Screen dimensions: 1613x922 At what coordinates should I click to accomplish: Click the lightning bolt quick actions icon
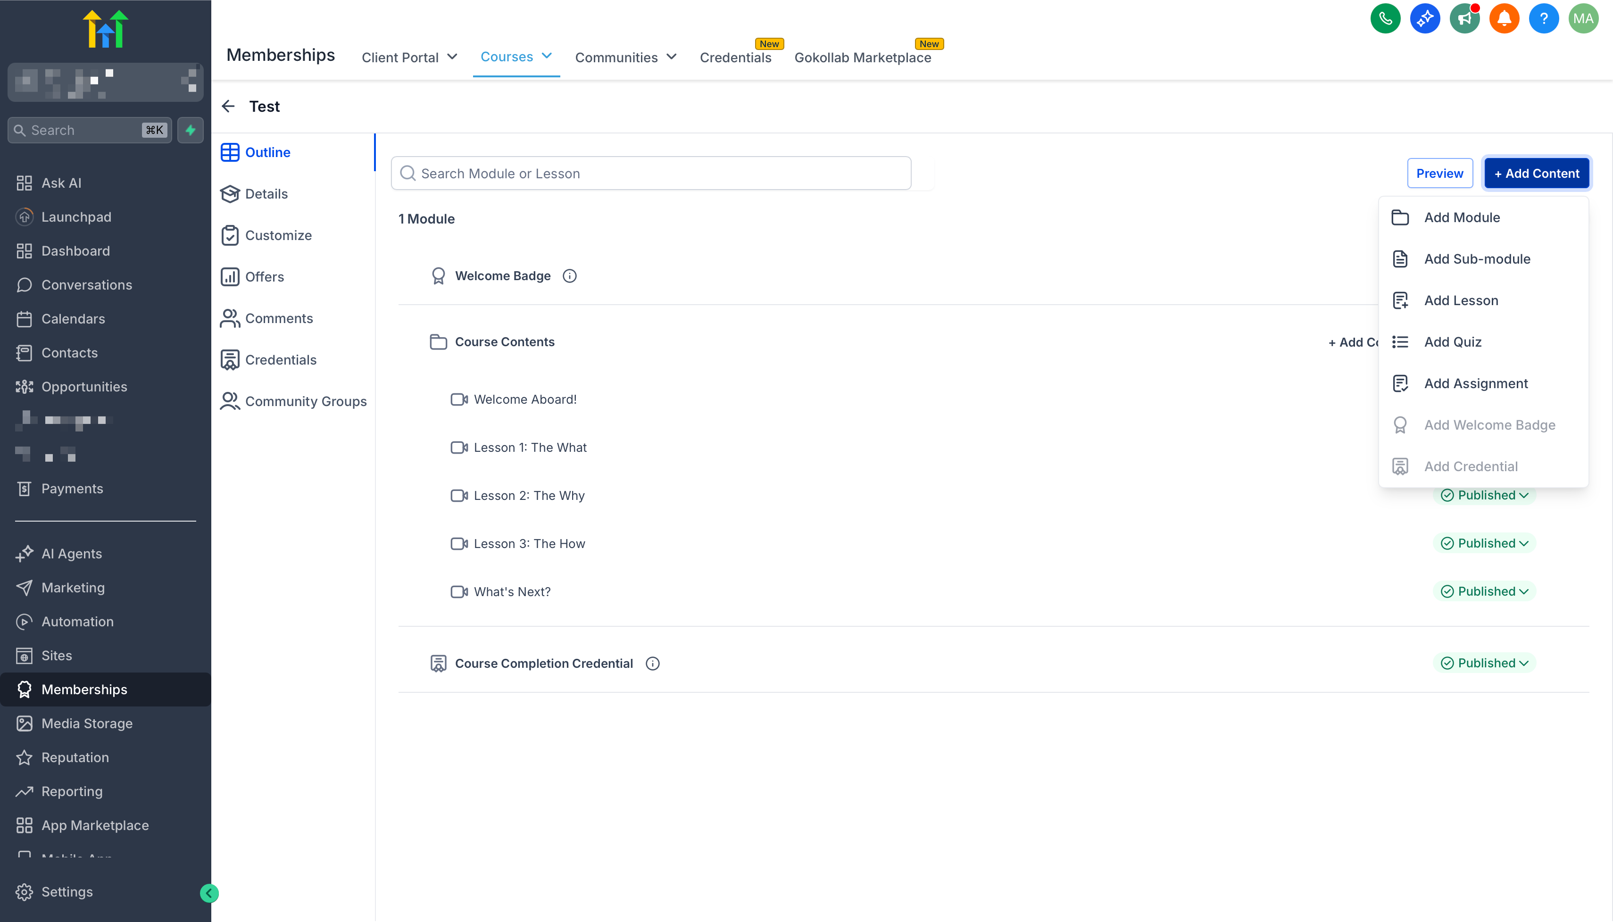[191, 131]
